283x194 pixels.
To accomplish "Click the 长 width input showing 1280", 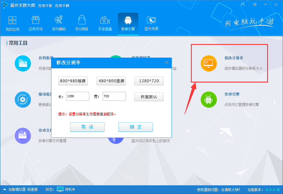I will [77, 96].
